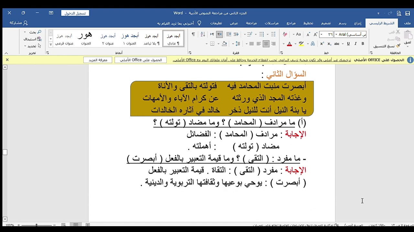The width and height of the screenshot is (414, 232).
Task: Click the zoom slider in status bar
Action: click(36, 225)
